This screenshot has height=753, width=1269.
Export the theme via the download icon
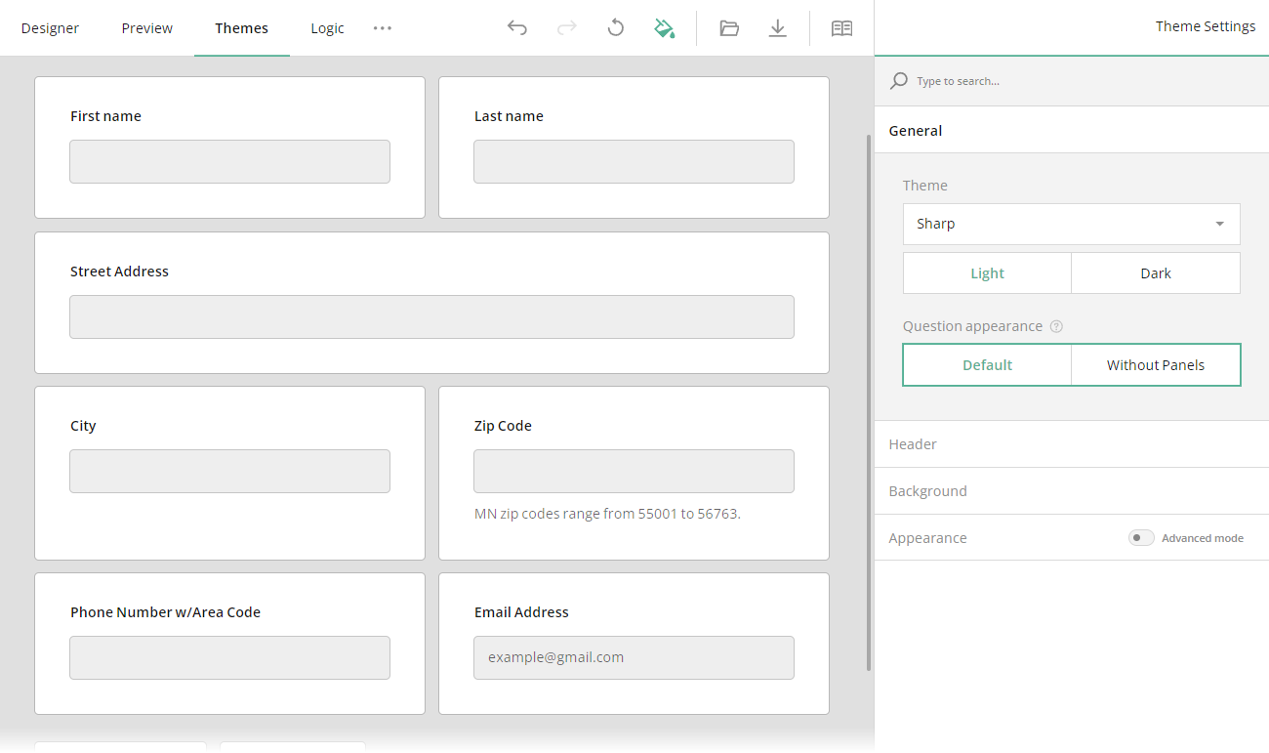pos(778,27)
